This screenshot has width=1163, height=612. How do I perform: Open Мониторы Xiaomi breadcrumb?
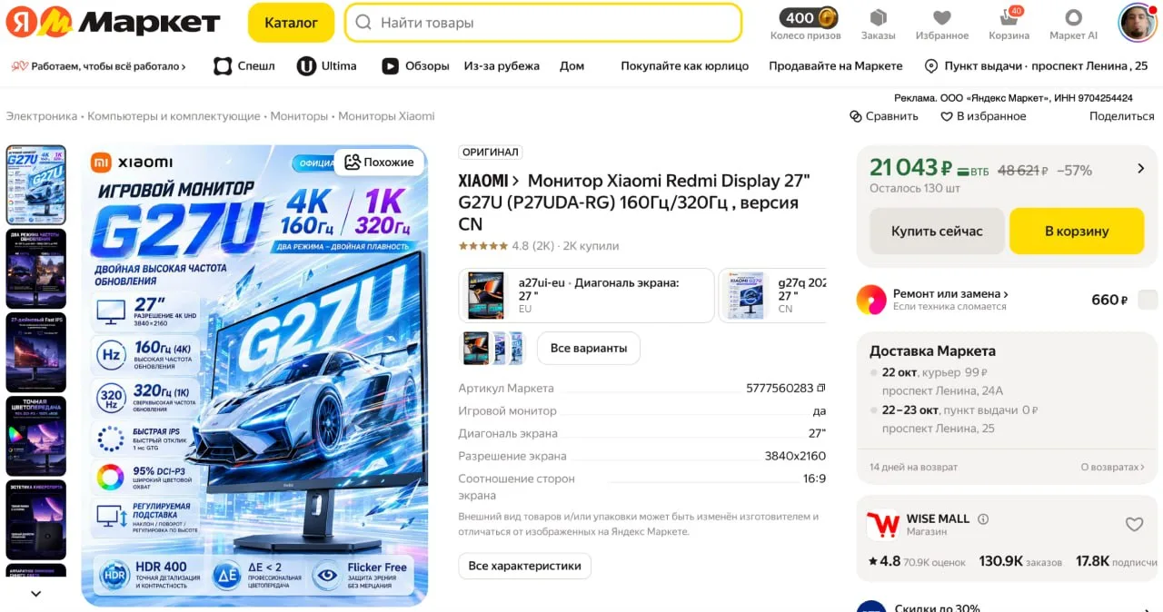386,116
